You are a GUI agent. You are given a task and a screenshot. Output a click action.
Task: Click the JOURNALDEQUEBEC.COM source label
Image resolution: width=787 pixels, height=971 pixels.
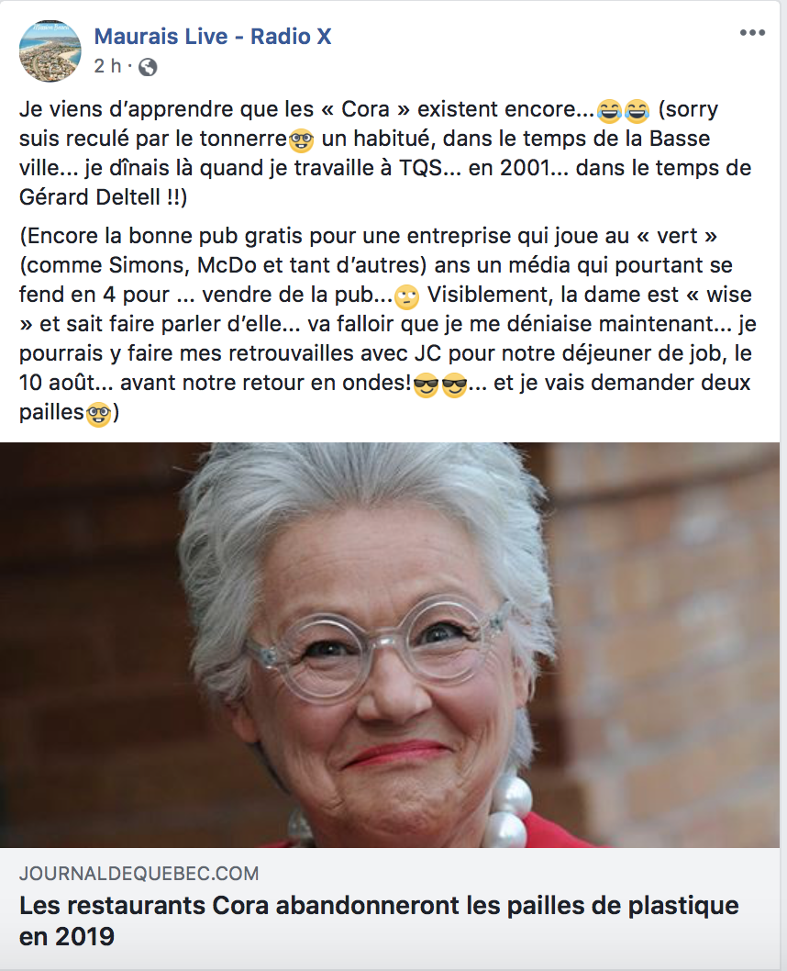click(139, 874)
